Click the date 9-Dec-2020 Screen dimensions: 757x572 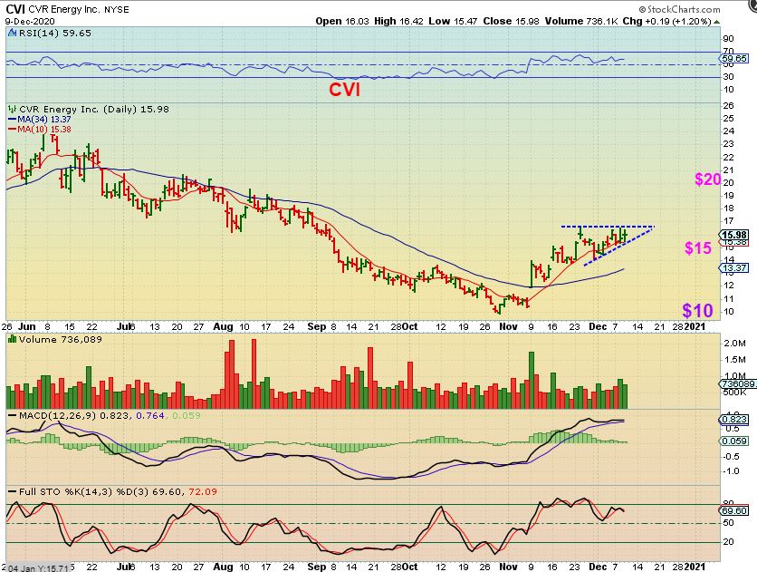(x=30, y=22)
